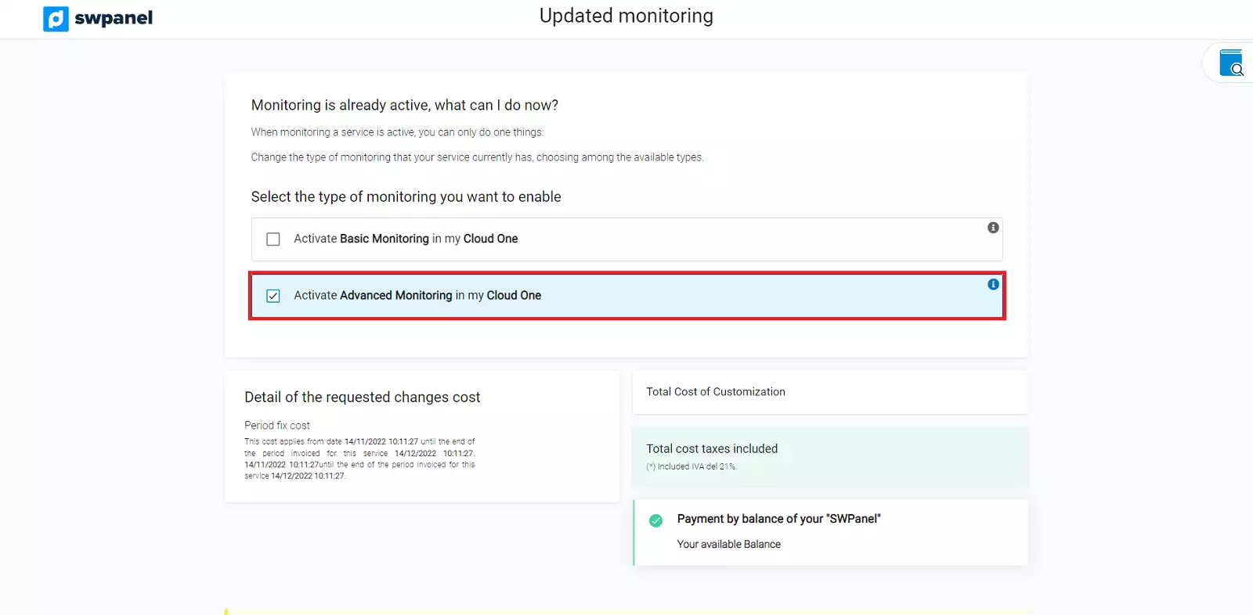Select 'Activate Basic Monitoring in my Cloud One' label
This screenshot has height=615, width=1253.
pyautogui.click(x=406, y=239)
